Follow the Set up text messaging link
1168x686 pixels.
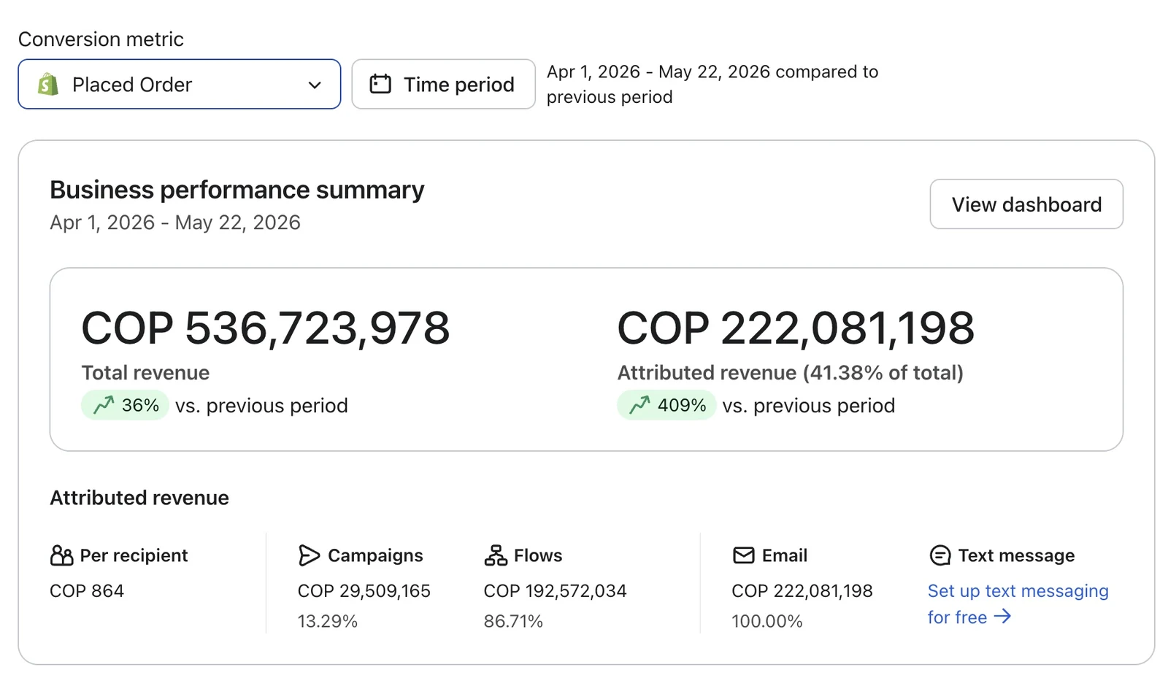coord(1018,604)
